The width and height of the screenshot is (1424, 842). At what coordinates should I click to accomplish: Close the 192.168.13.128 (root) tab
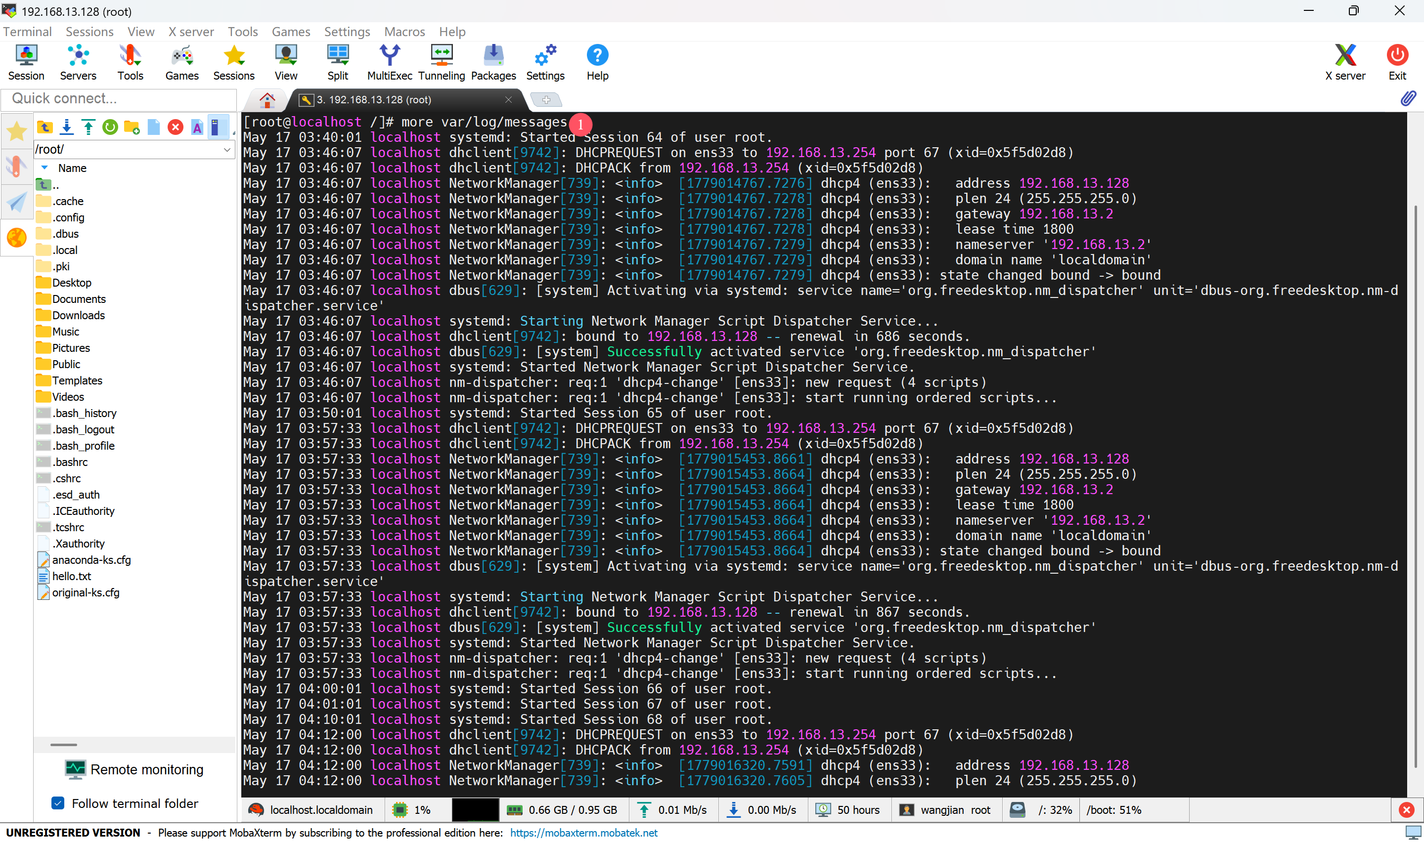point(508,100)
